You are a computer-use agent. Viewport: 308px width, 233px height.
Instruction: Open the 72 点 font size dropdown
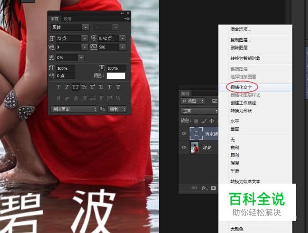[85, 38]
